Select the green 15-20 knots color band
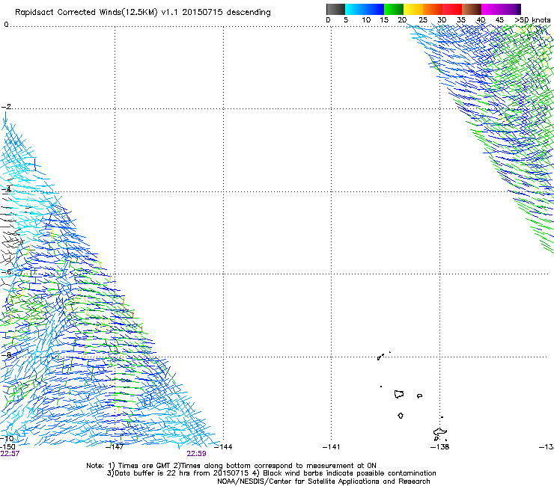Viewport: 554px width, 486px height. coord(394,9)
